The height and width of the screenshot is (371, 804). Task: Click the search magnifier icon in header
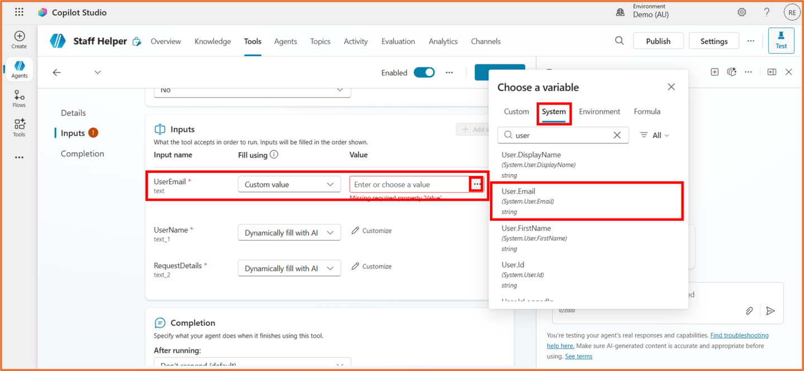click(x=619, y=41)
